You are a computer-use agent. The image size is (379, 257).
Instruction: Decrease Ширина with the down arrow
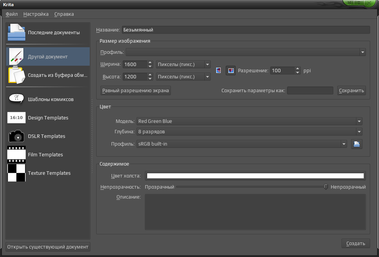[150, 66]
